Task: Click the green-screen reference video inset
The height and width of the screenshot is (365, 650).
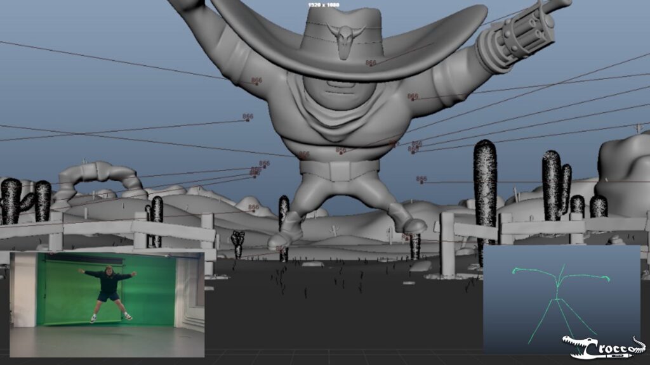Action: click(107, 305)
